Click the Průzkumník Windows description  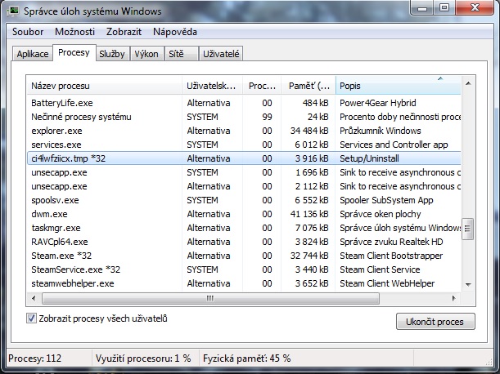(380, 131)
